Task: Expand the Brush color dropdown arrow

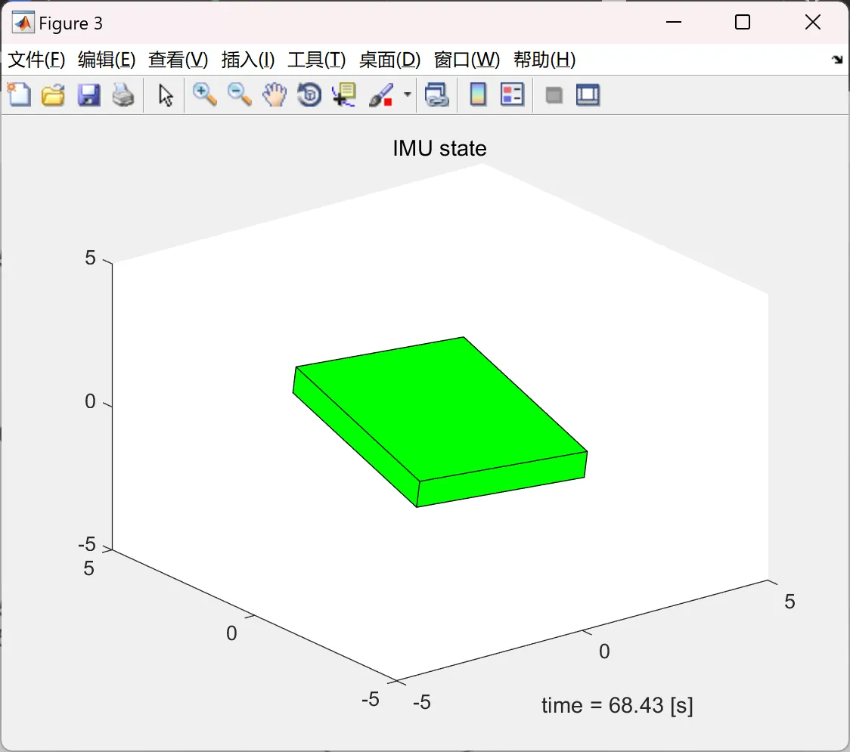Action: click(407, 94)
